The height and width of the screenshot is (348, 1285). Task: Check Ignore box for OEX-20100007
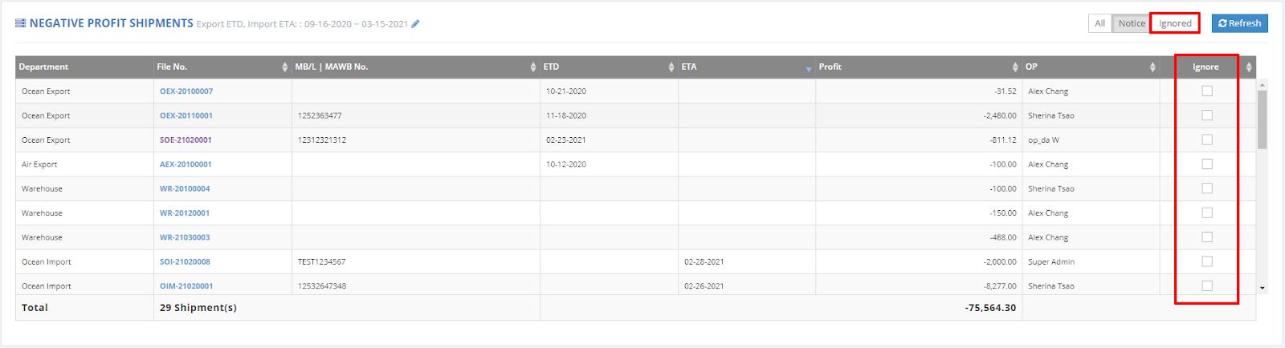1207,91
